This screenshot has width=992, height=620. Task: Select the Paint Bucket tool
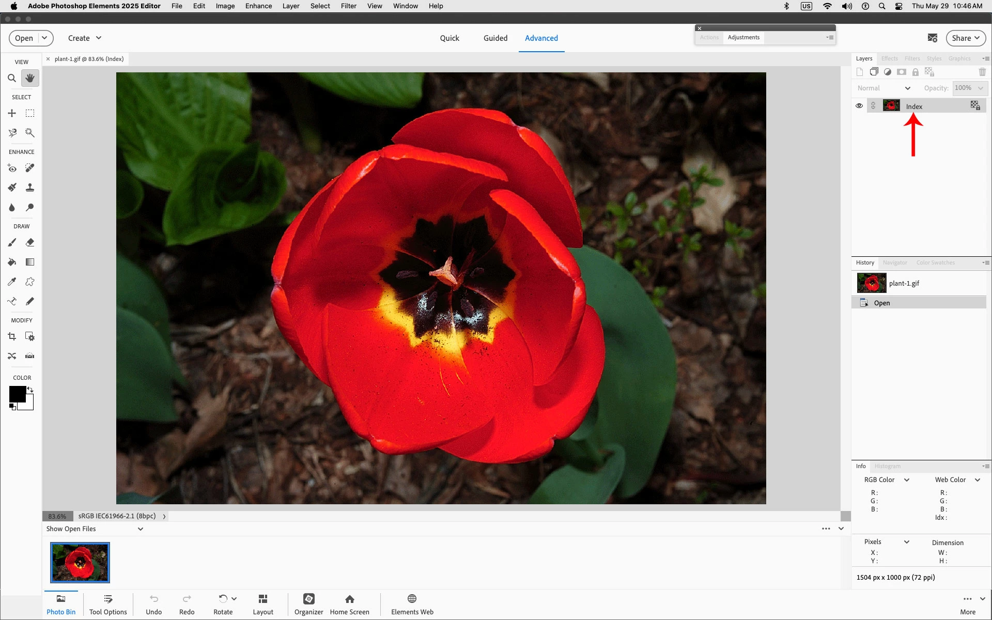click(x=11, y=262)
